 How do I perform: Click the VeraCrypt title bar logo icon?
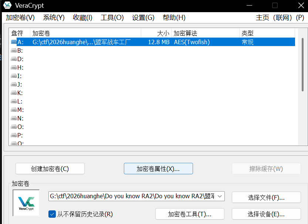click(x=7, y=5)
